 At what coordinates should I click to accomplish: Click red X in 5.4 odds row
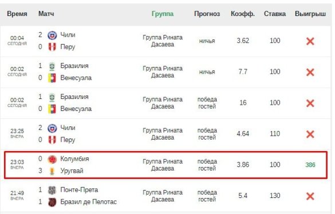point(310,196)
